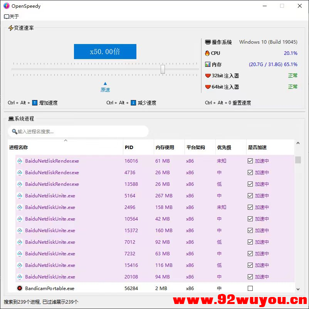Uncheck 加速中 for BaiduNetdiskUnite.exe PID 5164
The height and width of the screenshot is (309, 309).
(250, 196)
